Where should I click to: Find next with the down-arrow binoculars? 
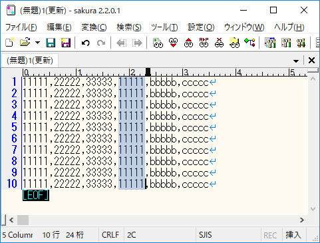pos(173,43)
